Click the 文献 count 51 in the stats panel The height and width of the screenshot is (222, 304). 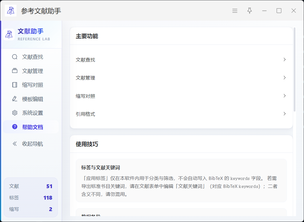(x=49, y=186)
